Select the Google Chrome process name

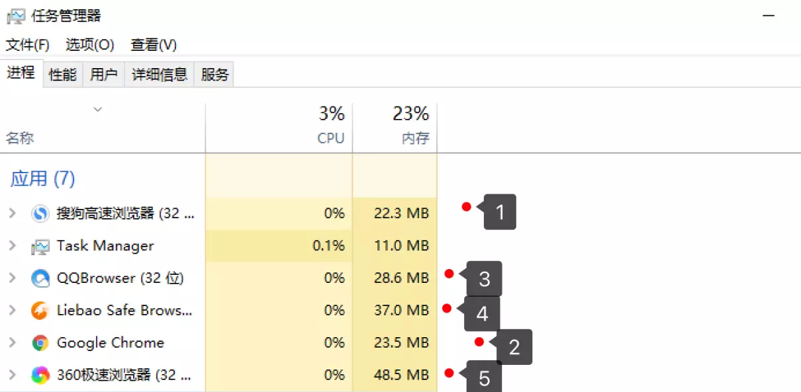[111, 343]
